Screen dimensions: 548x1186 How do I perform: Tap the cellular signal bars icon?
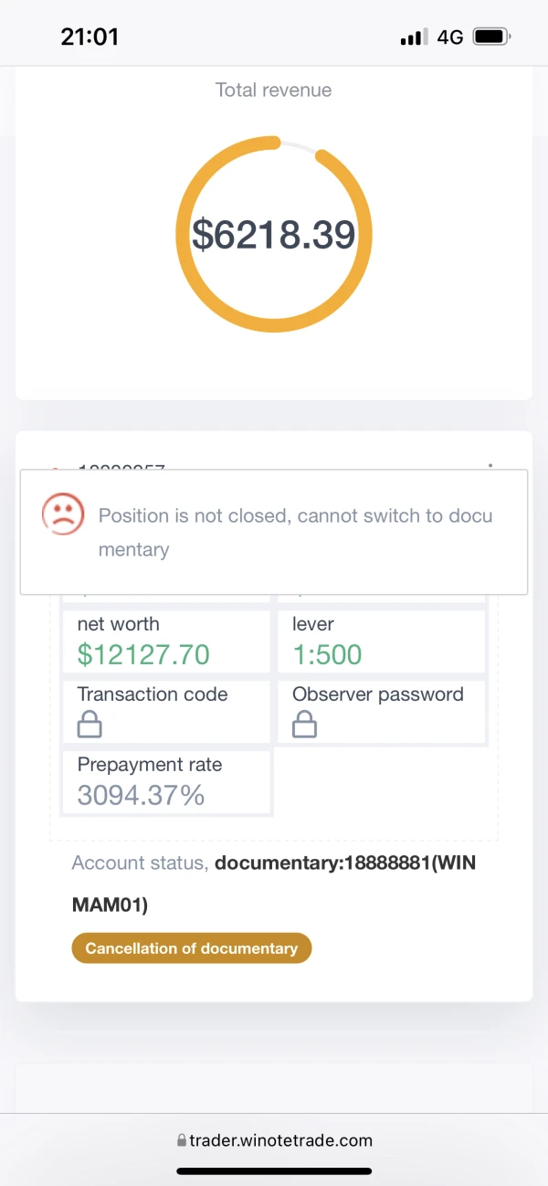click(414, 37)
